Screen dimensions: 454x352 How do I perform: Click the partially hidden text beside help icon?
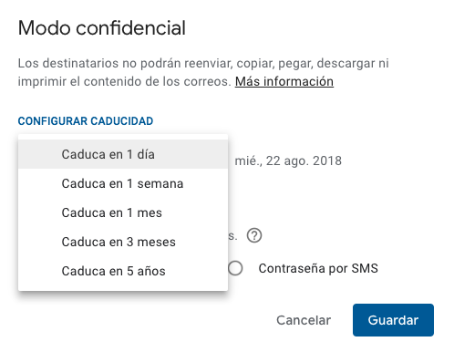232,236
